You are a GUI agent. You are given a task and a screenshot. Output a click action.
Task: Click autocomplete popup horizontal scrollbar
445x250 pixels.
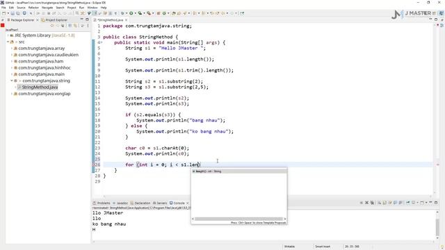(x=239, y=219)
